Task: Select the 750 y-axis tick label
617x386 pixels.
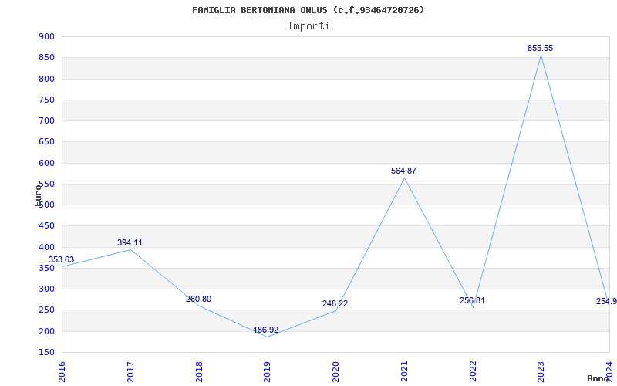Action: [x=46, y=100]
